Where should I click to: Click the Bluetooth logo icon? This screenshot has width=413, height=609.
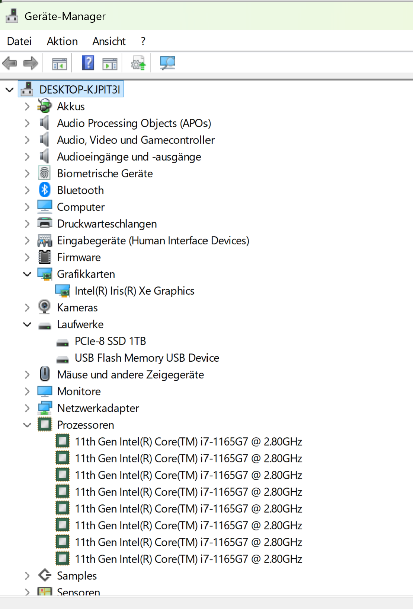pyautogui.click(x=45, y=190)
